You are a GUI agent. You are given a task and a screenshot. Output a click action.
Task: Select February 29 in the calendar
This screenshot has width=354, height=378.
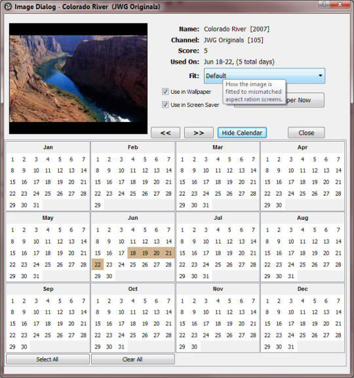click(x=98, y=205)
